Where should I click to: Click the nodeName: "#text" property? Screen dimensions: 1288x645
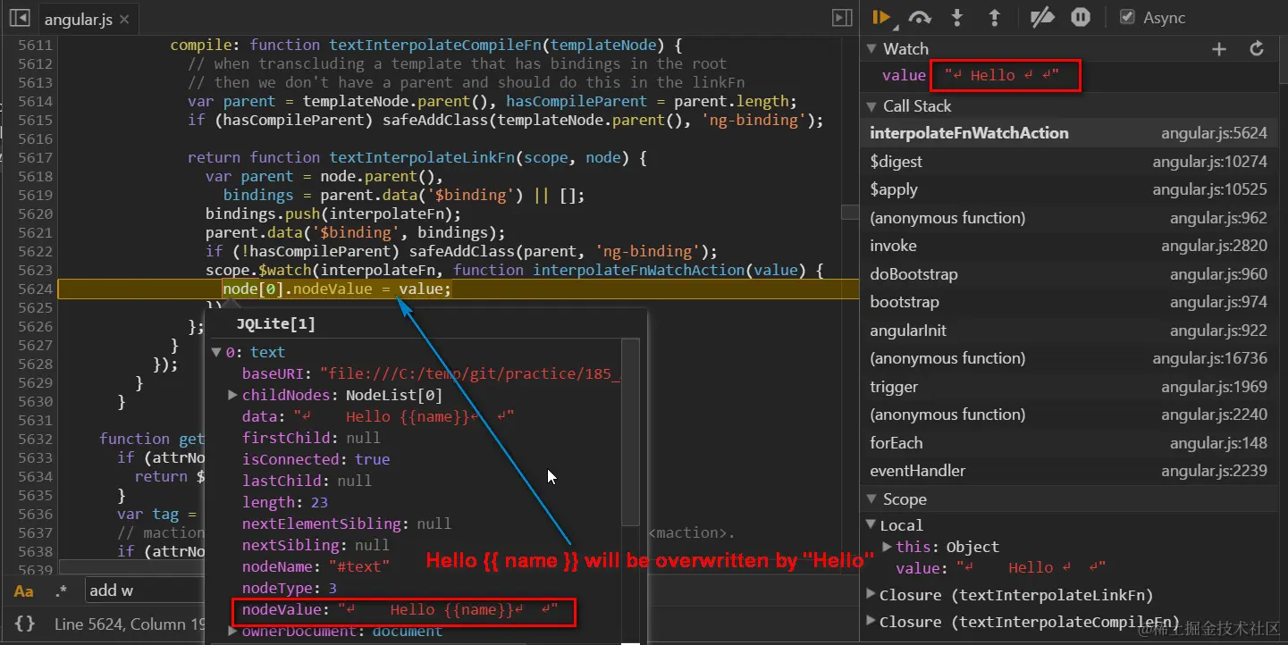click(x=316, y=566)
